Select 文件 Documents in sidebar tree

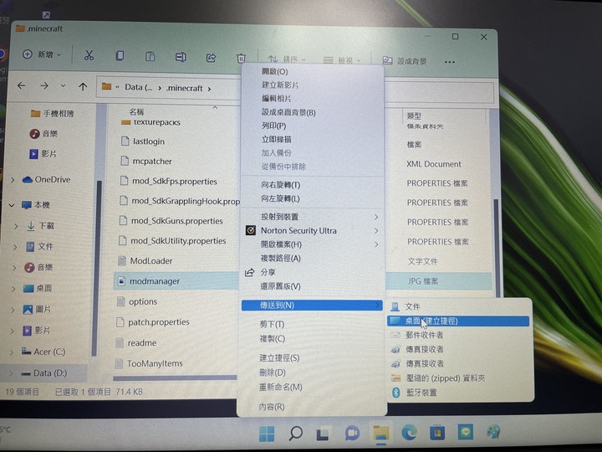pyautogui.click(x=39, y=246)
